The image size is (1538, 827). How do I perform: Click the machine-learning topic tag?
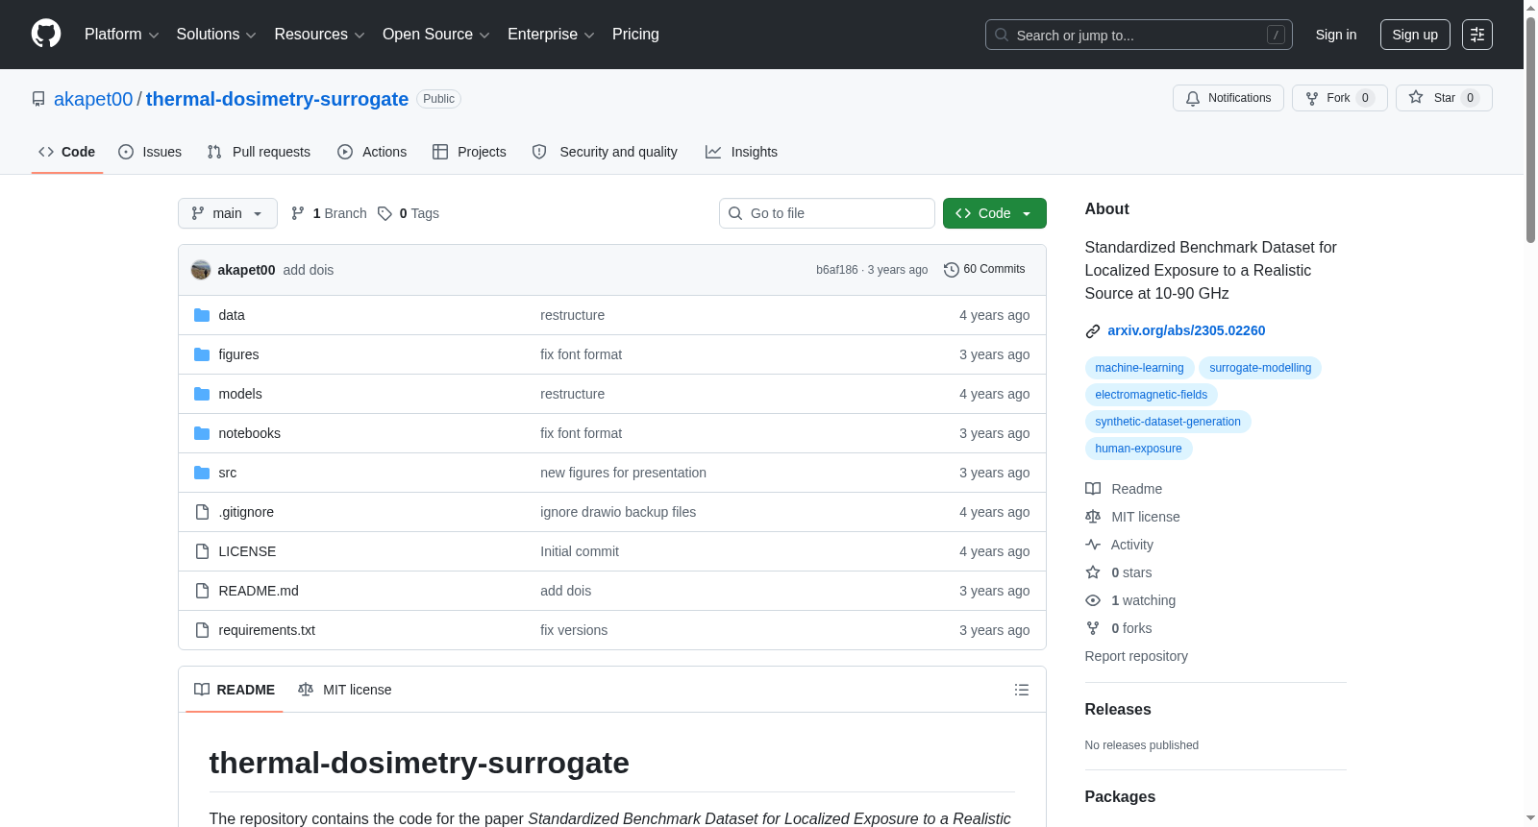click(x=1139, y=368)
